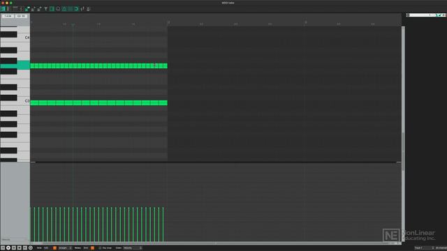Open the straight grid type dropdown
447x251 pixels.
[65, 248]
